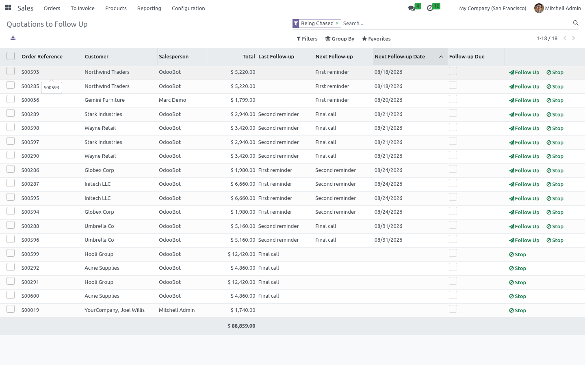Click Follow Up for order S00289
Image resolution: width=585 pixels, height=365 pixels.
524,115
